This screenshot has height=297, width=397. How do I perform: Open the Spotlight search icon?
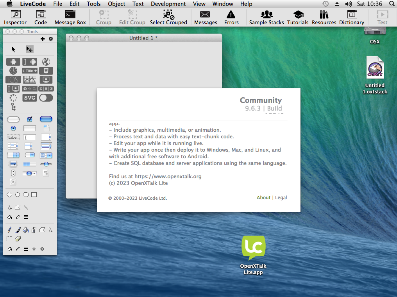[392, 4]
